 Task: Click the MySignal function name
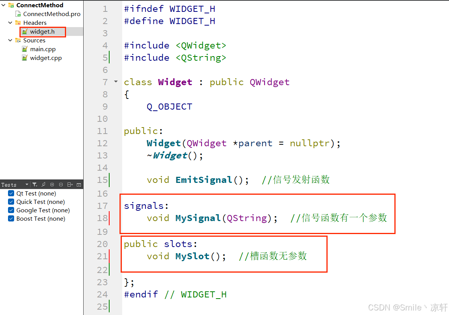click(x=198, y=218)
